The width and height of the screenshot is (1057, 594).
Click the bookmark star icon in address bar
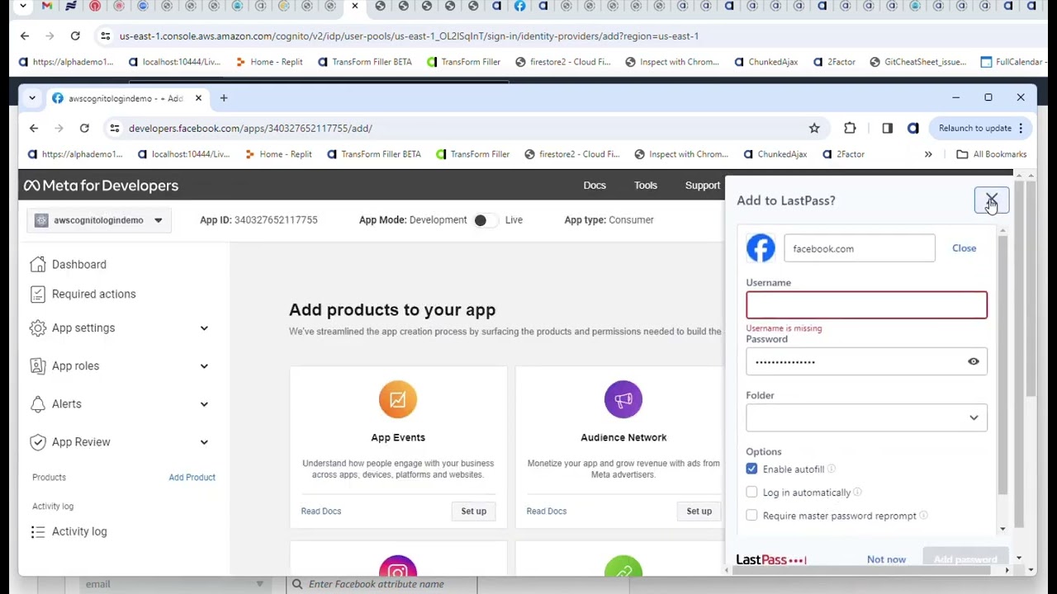[814, 128]
